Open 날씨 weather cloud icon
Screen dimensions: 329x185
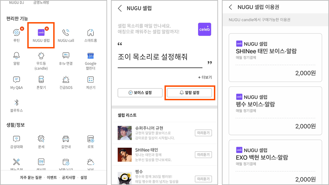pos(91,162)
